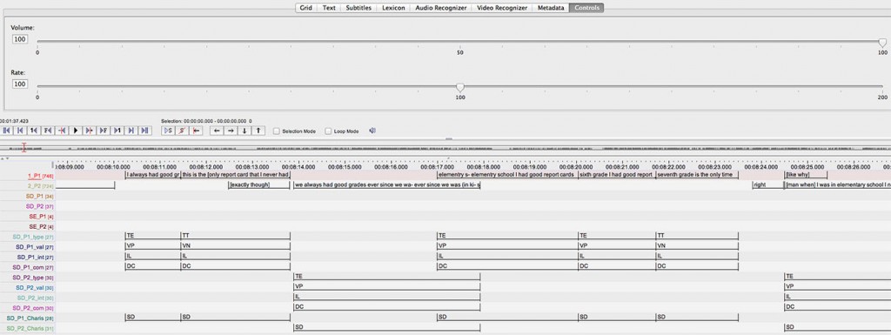The width and height of the screenshot is (891, 335).
Task: Open the Video Recognizer tab
Action: 502,8
